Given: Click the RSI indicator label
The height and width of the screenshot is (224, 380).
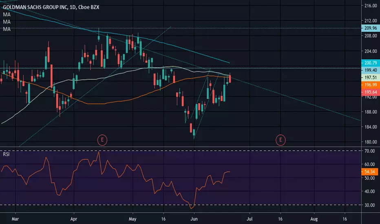Looking at the screenshot, I should [6, 154].
